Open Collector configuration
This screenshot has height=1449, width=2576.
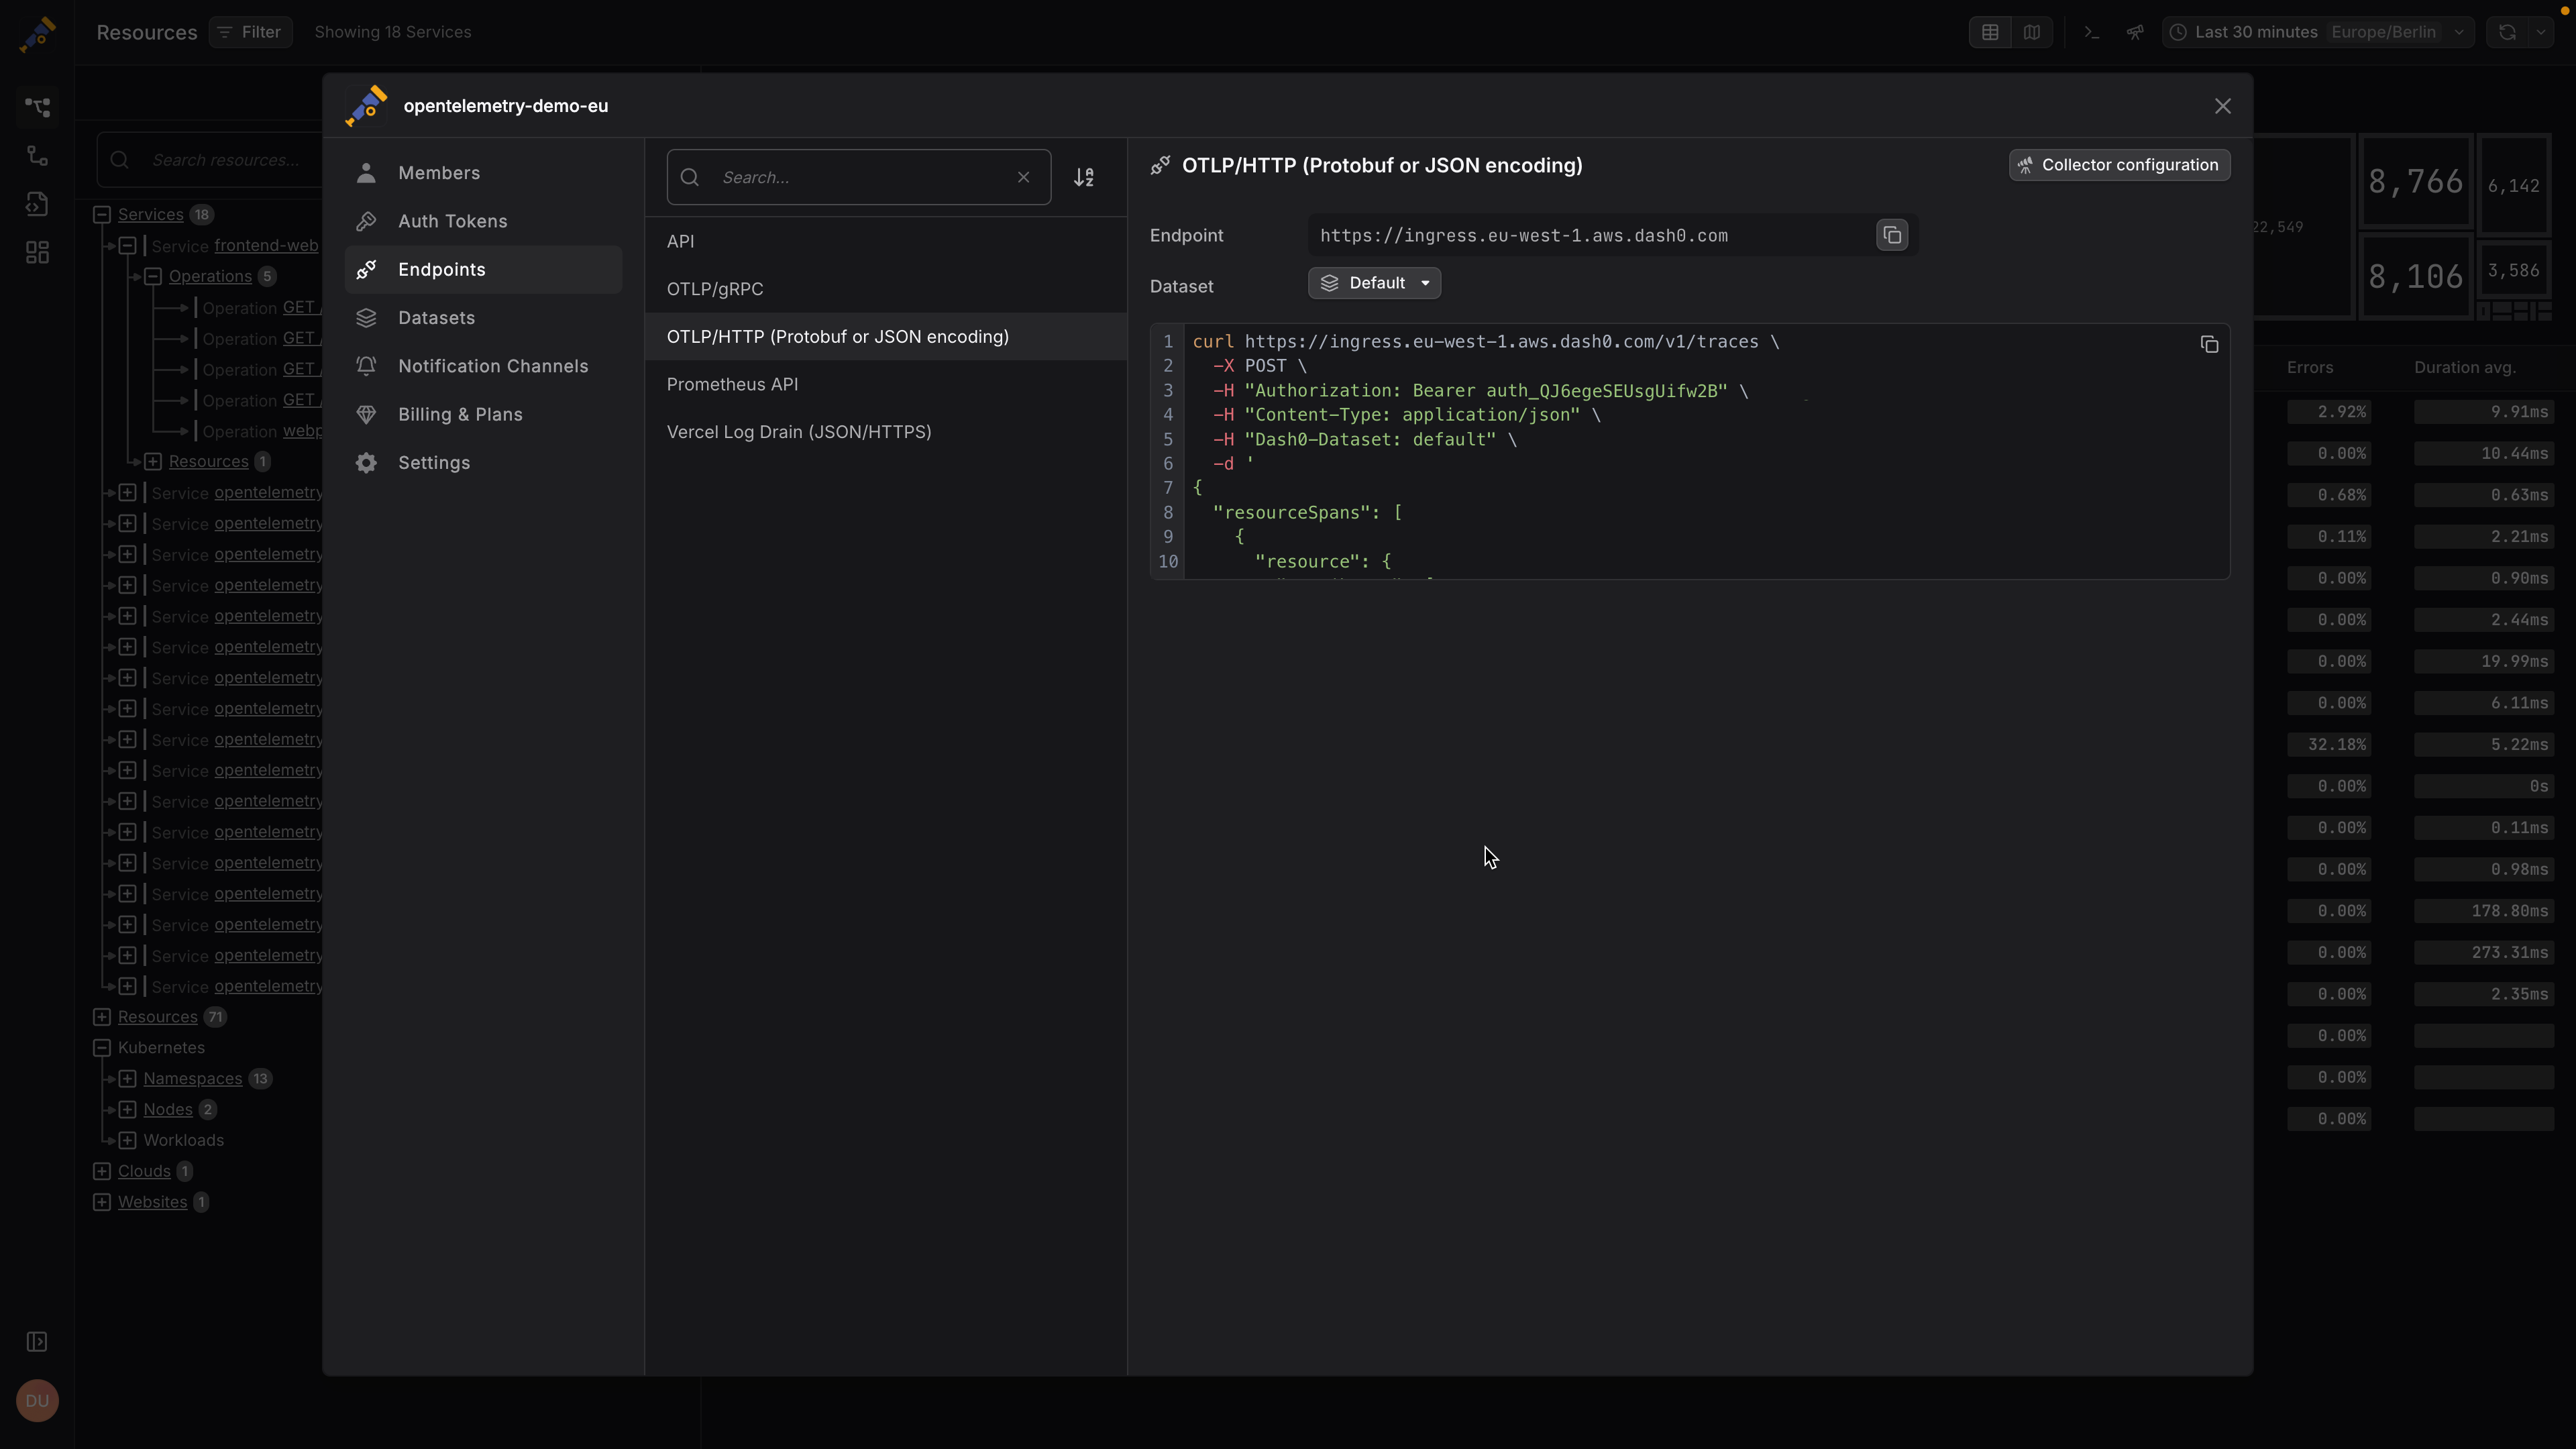tap(2119, 165)
